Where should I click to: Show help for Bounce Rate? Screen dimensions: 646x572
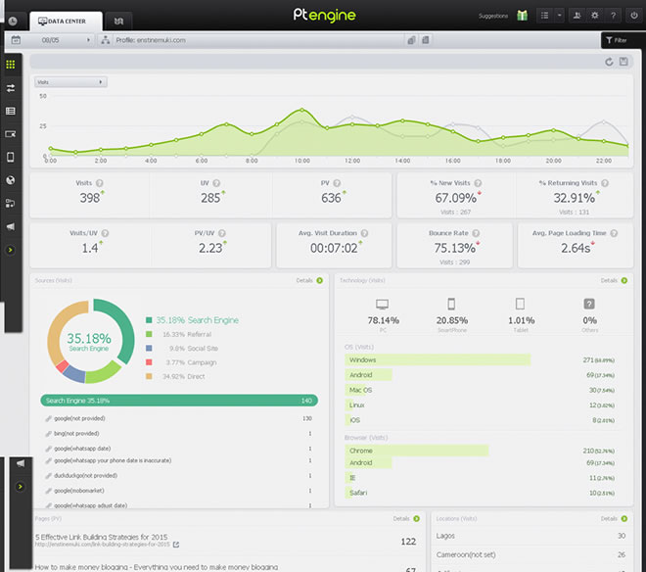coord(476,233)
